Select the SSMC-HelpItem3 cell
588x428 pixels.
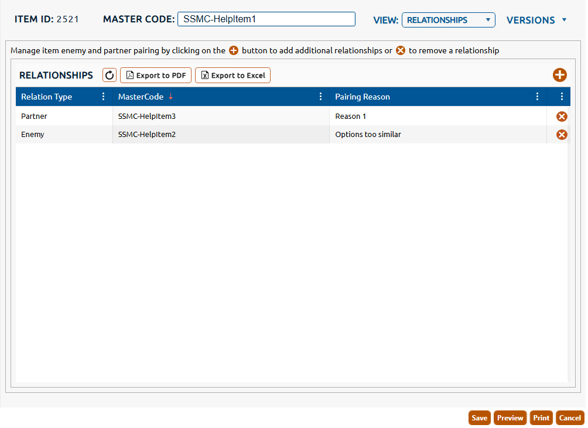coord(147,117)
